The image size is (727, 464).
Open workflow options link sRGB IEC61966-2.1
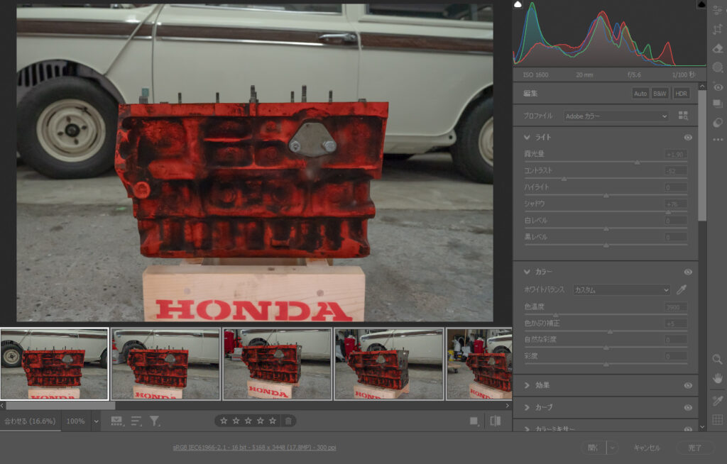click(x=255, y=447)
